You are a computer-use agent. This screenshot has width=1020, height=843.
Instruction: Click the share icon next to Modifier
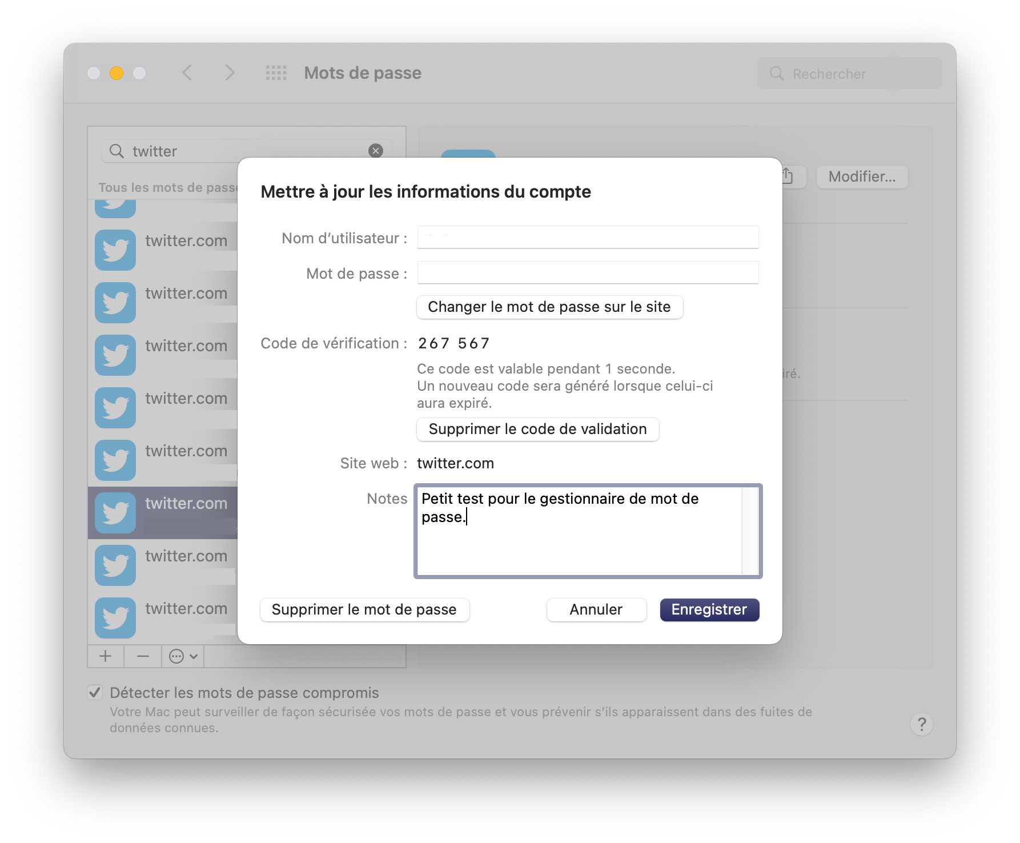click(788, 176)
